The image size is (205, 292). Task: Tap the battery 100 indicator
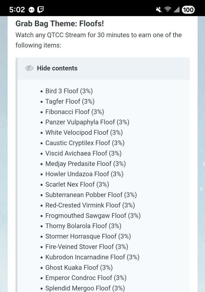188,10
